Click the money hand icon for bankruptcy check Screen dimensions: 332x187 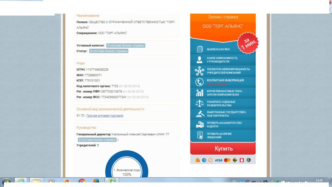pos(200,124)
